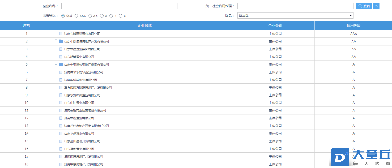Select the AA credit rating radio button
Viewport: 392px width, 168px height.
[90, 16]
